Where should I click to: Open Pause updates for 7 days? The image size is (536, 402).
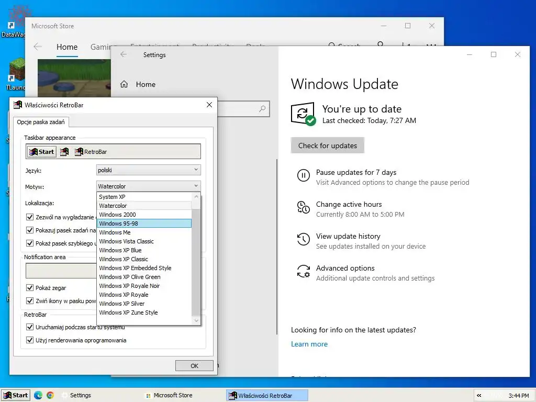point(356,172)
